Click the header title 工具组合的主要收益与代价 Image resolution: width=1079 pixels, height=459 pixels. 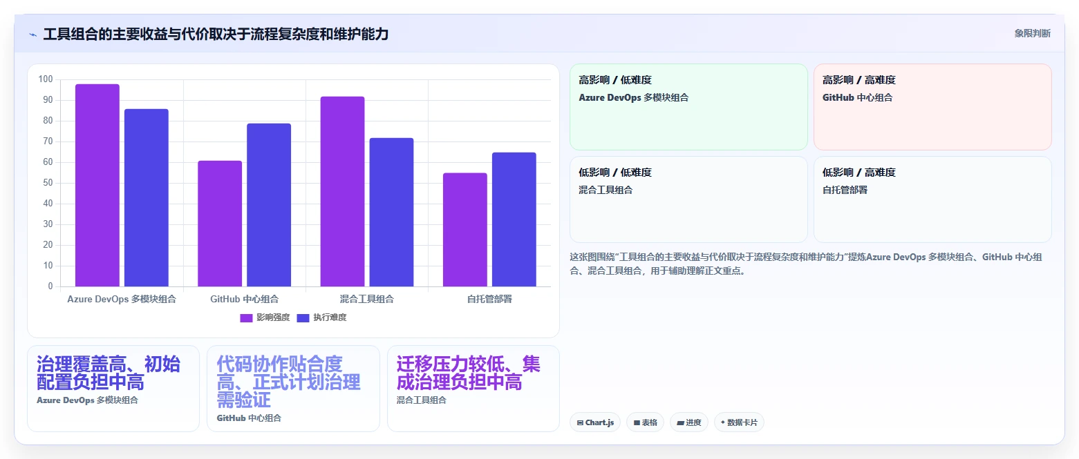(x=216, y=34)
